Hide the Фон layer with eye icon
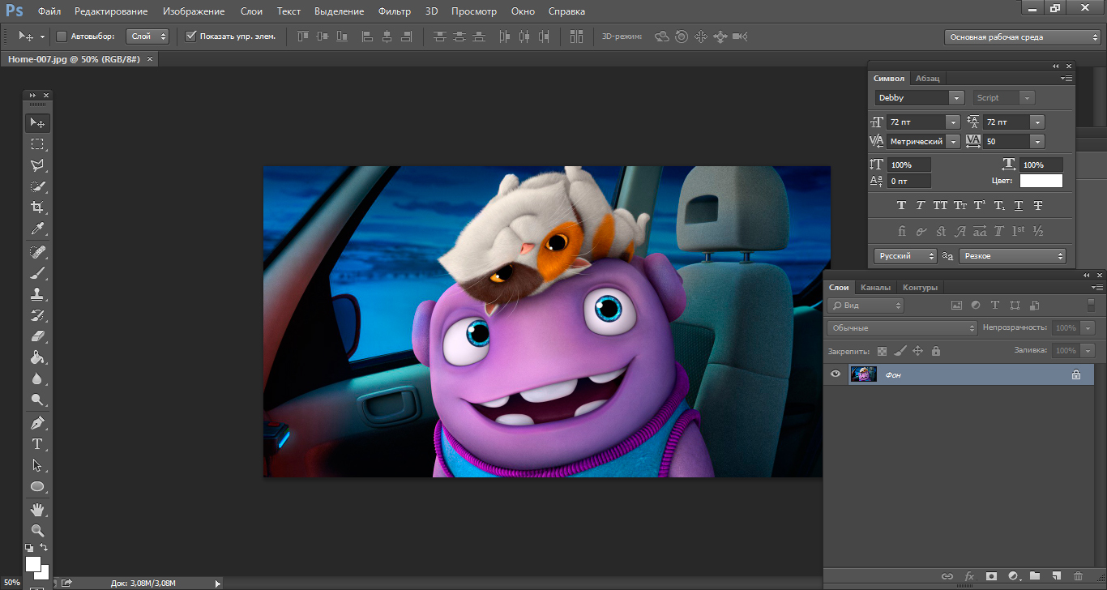Image resolution: width=1107 pixels, height=590 pixels. click(836, 374)
